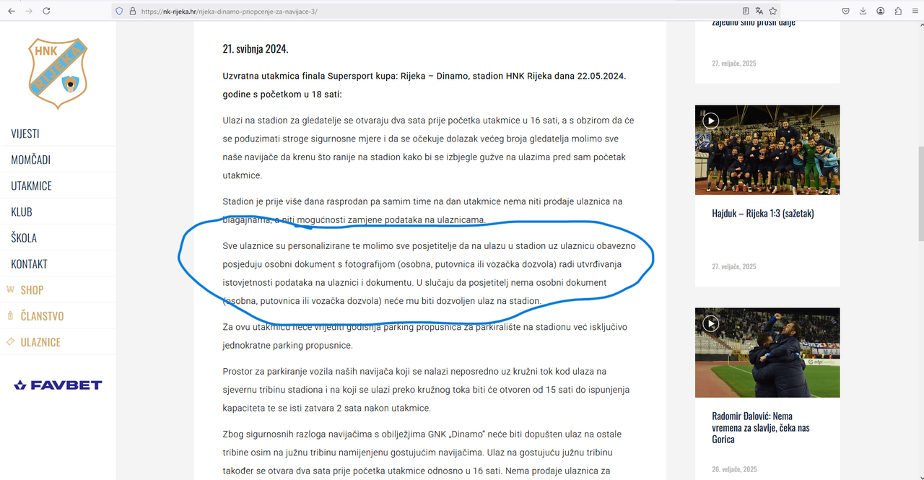Open the ŠKOLA menu item

click(x=24, y=237)
